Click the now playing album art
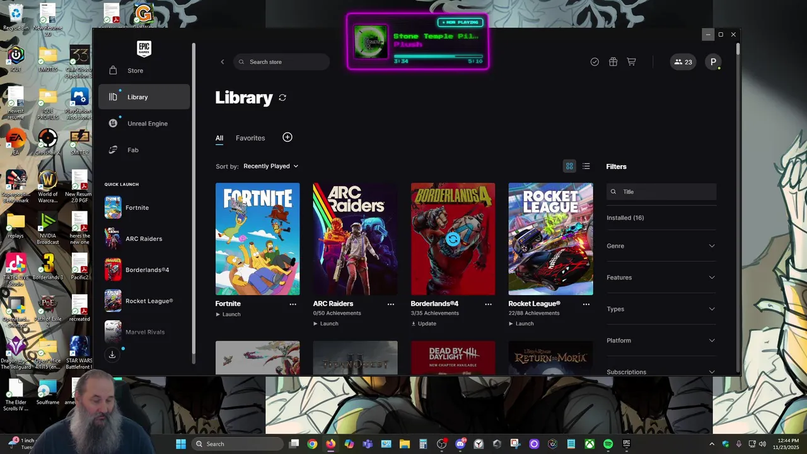Image resolution: width=807 pixels, height=454 pixels. (370, 42)
